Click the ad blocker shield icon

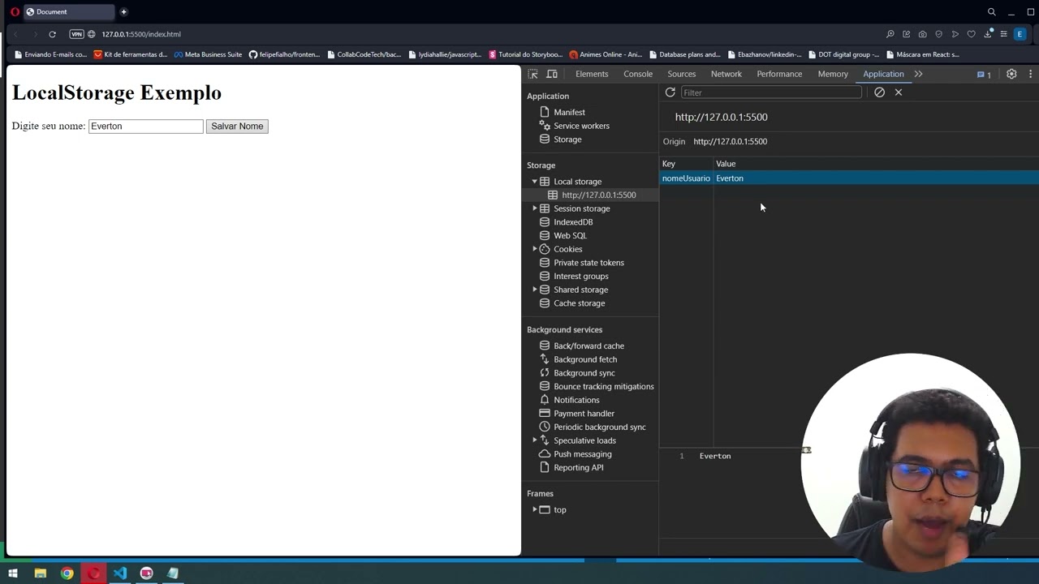[939, 34]
